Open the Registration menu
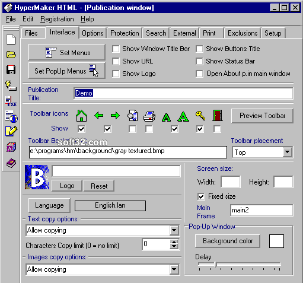 click(57, 19)
